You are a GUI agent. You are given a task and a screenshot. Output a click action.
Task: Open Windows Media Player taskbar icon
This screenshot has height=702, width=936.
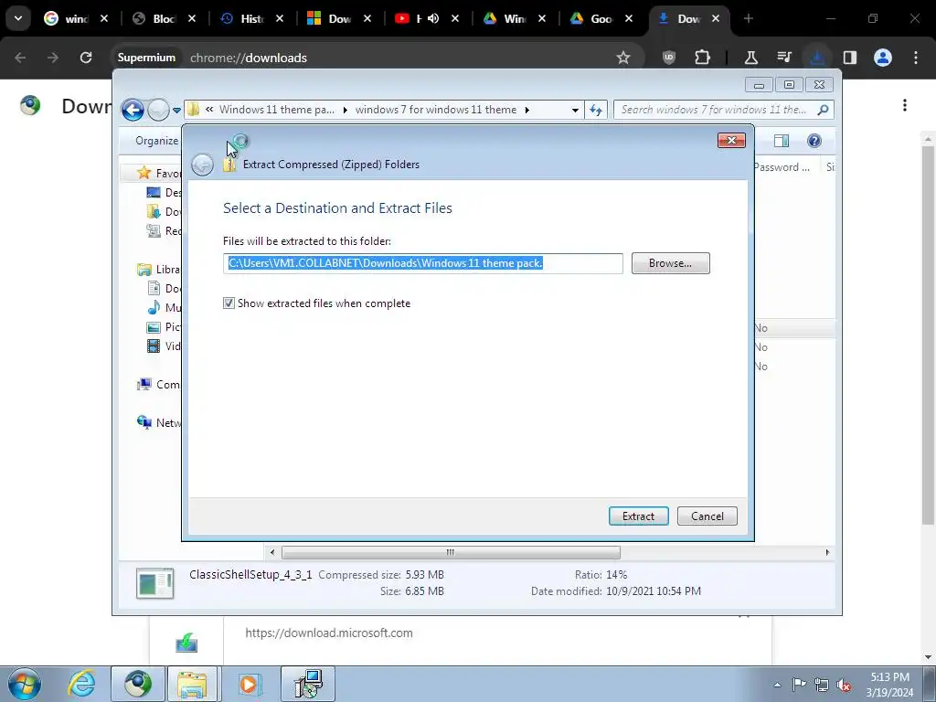pyautogui.click(x=249, y=684)
